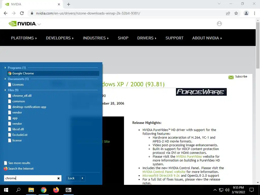The image size is (260, 195).
Task: Open NVIDIA account user icon
Action: click(219, 24)
